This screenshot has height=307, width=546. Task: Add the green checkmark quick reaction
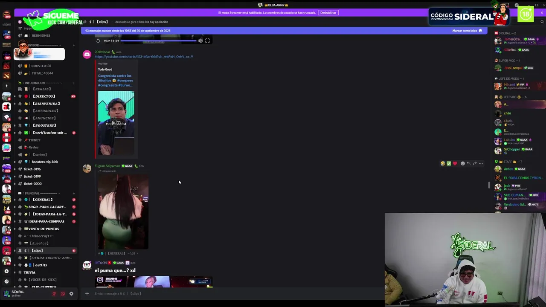tap(449, 163)
